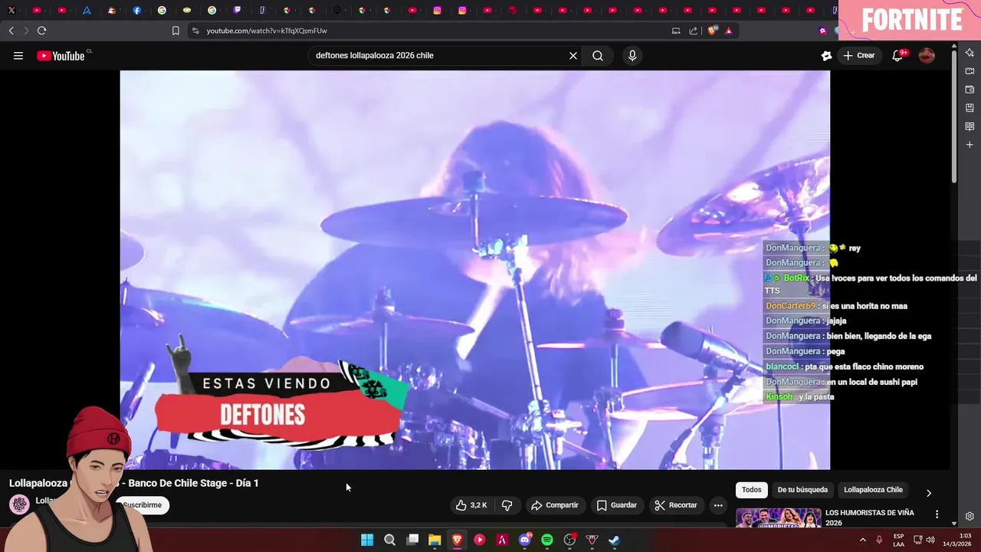Open the three-dot more actions menu
981x552 pixels.
pos(718,505)
